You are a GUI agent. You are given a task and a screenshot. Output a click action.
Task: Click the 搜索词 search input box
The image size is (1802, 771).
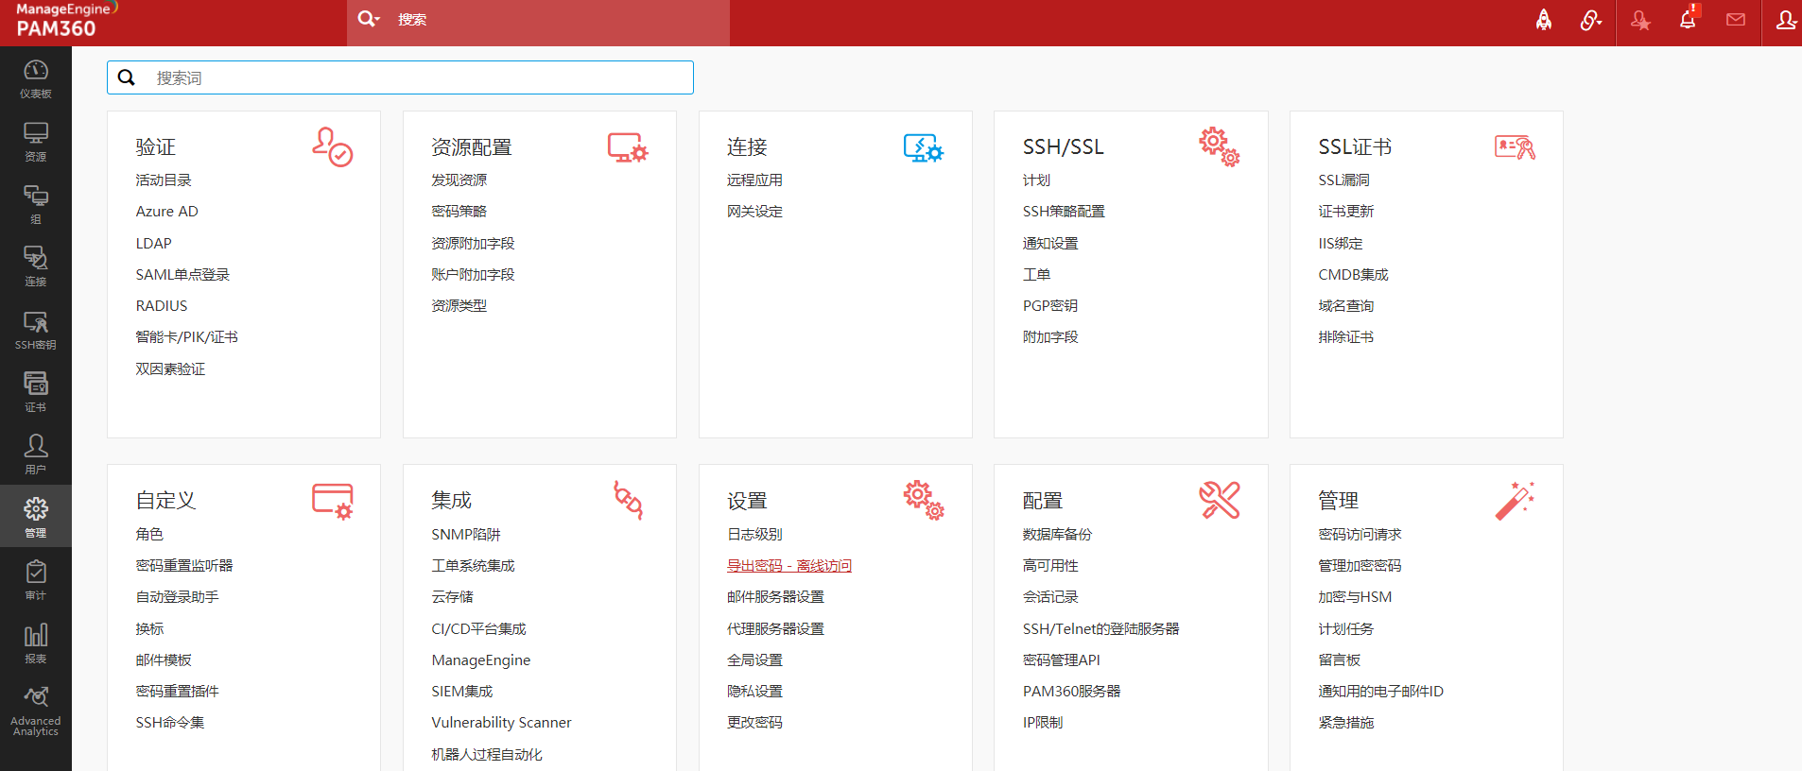[400, 77]
